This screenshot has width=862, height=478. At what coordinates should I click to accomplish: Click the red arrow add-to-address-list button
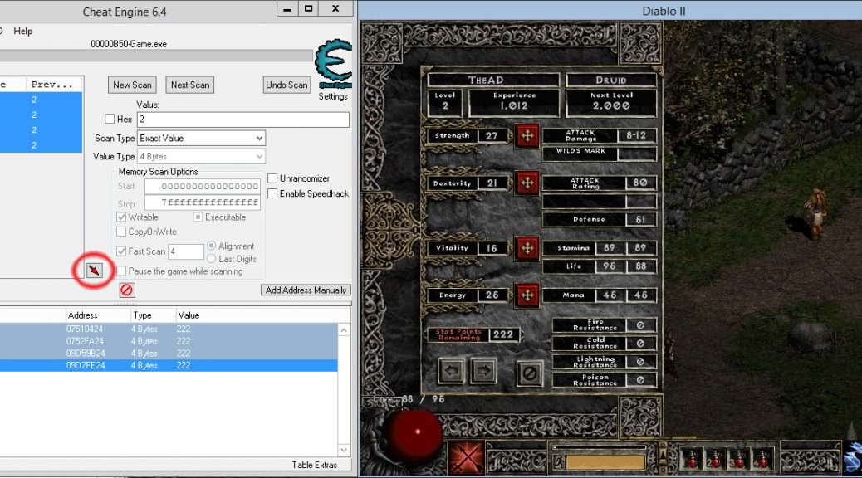point(95,271)
